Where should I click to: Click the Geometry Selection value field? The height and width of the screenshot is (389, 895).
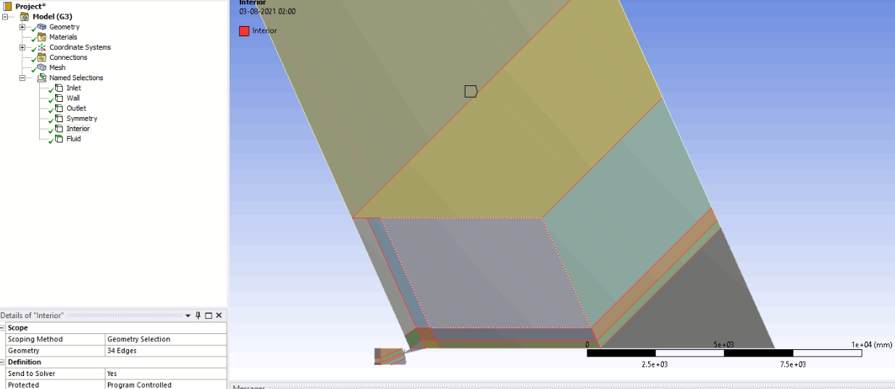[x=166, y=339]
